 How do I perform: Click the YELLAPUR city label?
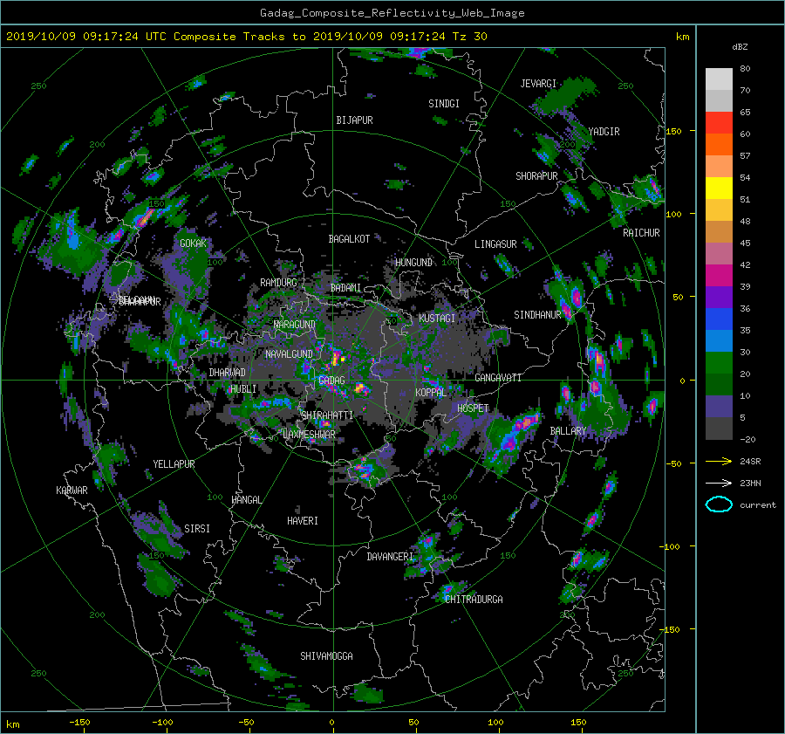point(174,464)
